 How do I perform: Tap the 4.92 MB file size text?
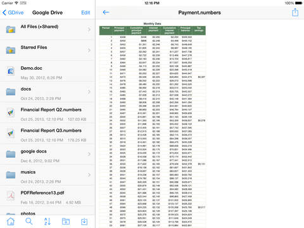pyautogui.click(x=73, y=203)
